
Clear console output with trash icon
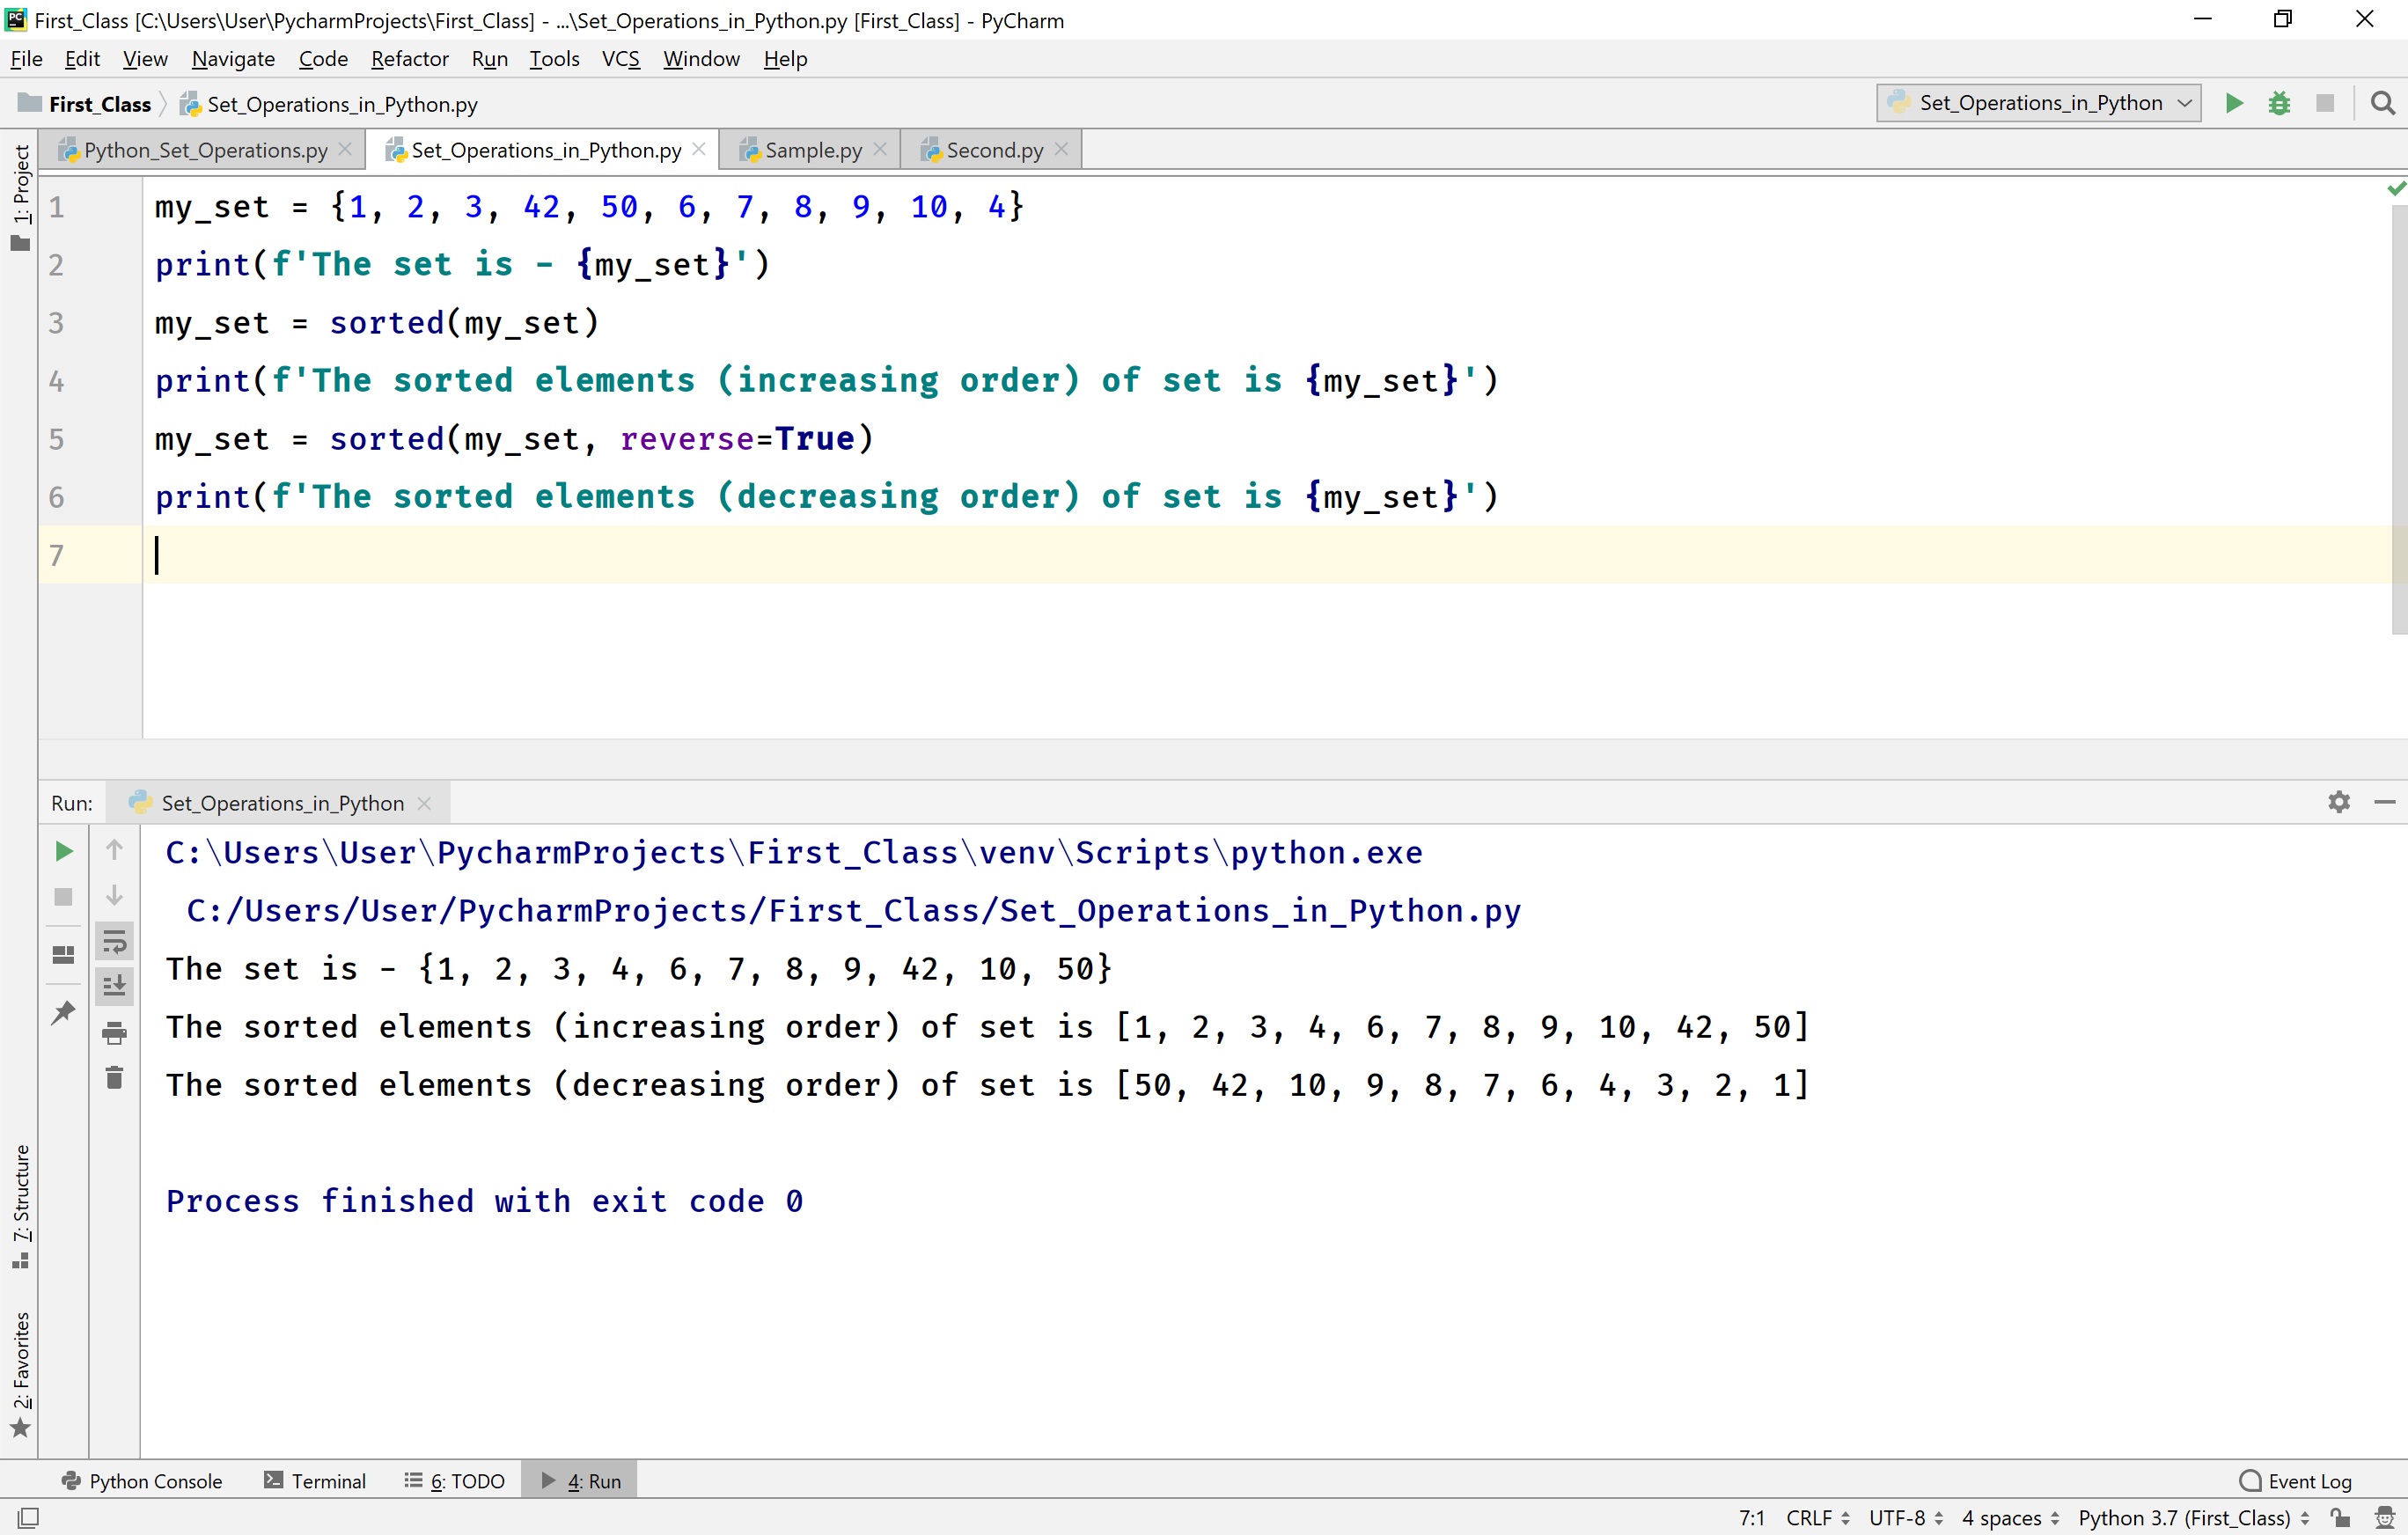pyautogui.click(x=114, y=1078)
